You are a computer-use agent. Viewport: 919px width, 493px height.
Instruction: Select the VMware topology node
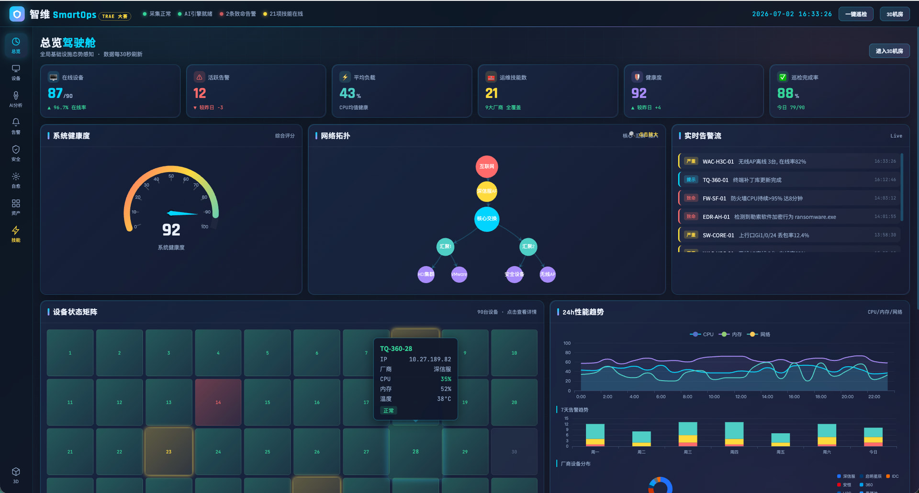[x=459, y=274]
